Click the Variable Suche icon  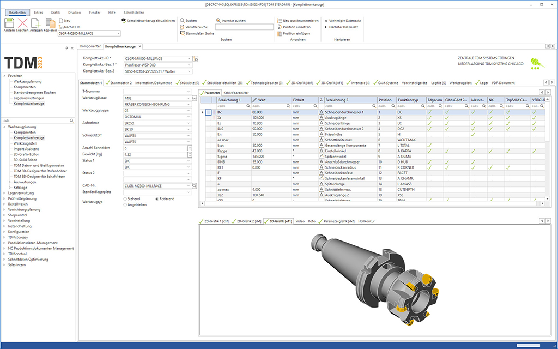[x=182, y=27]
